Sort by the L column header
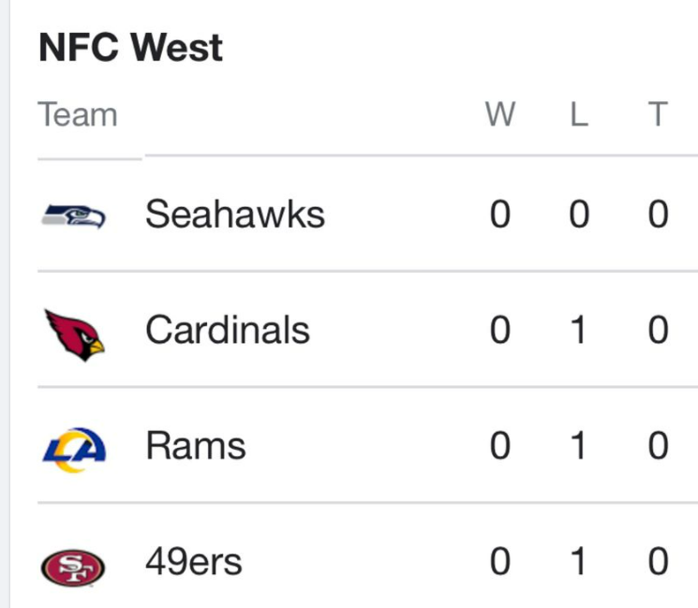This screenshot has width=698, height=608. click(579, 115)
